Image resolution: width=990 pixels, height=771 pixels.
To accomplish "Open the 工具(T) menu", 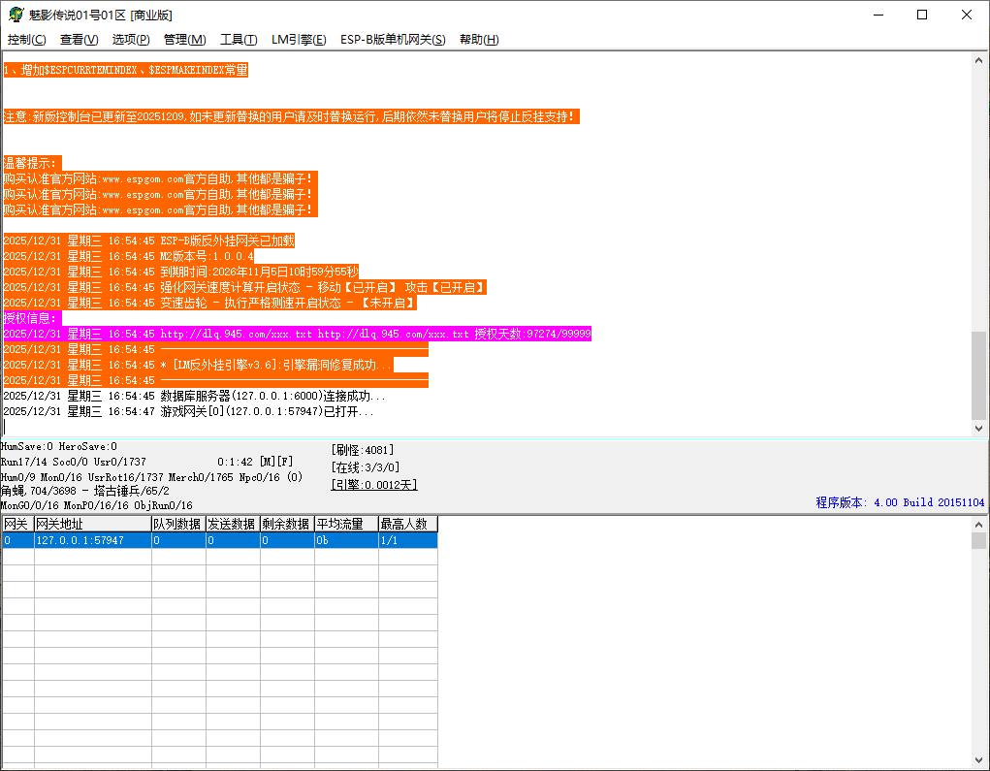I will [239, 40].
